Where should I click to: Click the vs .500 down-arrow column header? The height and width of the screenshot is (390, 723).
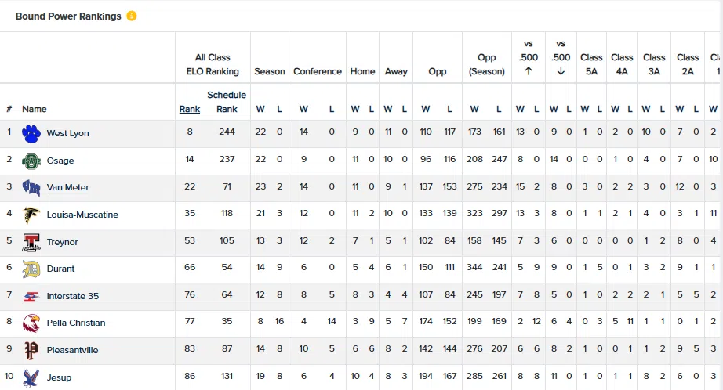point(561,57)
